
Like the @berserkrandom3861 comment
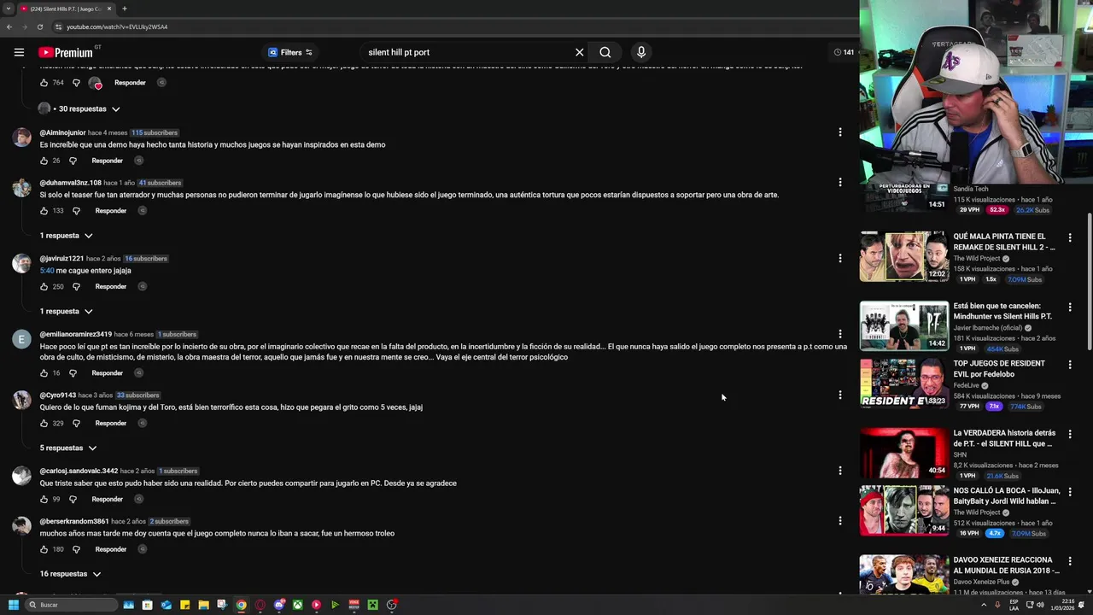coord(44,550)
